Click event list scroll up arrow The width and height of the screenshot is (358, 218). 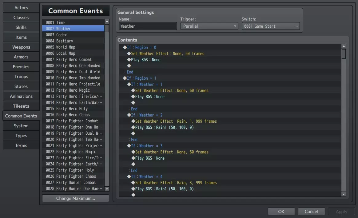pyautogui.click(x=107, y=22)
